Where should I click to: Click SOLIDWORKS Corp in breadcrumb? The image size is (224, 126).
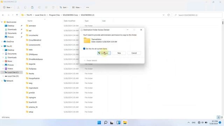pos(70,15)
